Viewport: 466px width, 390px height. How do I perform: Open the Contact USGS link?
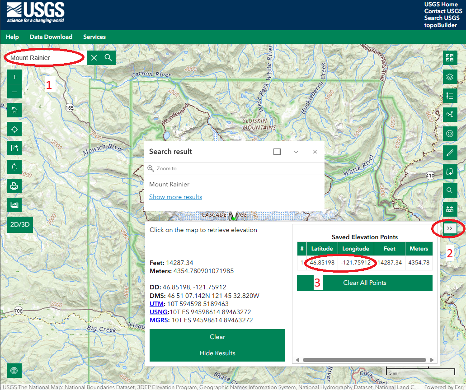(443, 11)
